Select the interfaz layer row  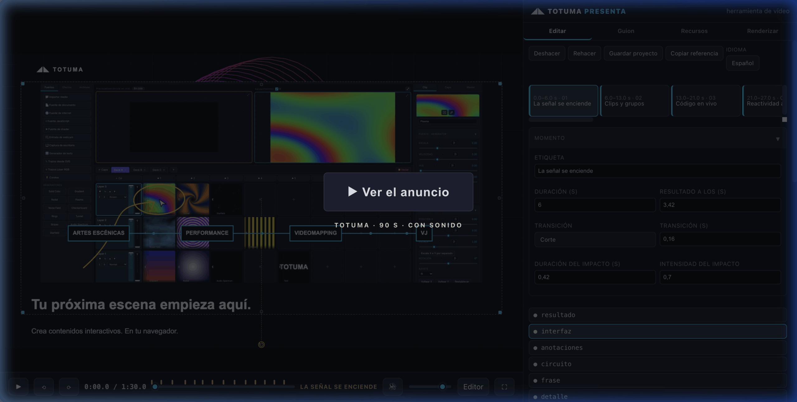[x=658, y=331]
